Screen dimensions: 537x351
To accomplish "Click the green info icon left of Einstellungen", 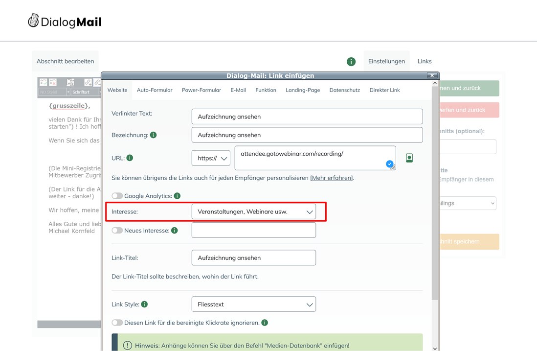I will pyautogui.click(x=351, y=62).
